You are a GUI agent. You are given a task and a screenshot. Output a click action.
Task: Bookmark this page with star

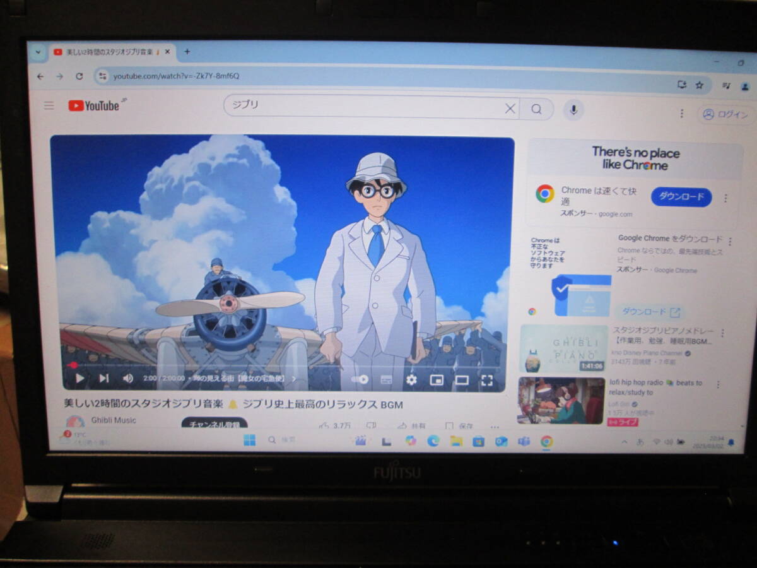(x=699, y=85)
